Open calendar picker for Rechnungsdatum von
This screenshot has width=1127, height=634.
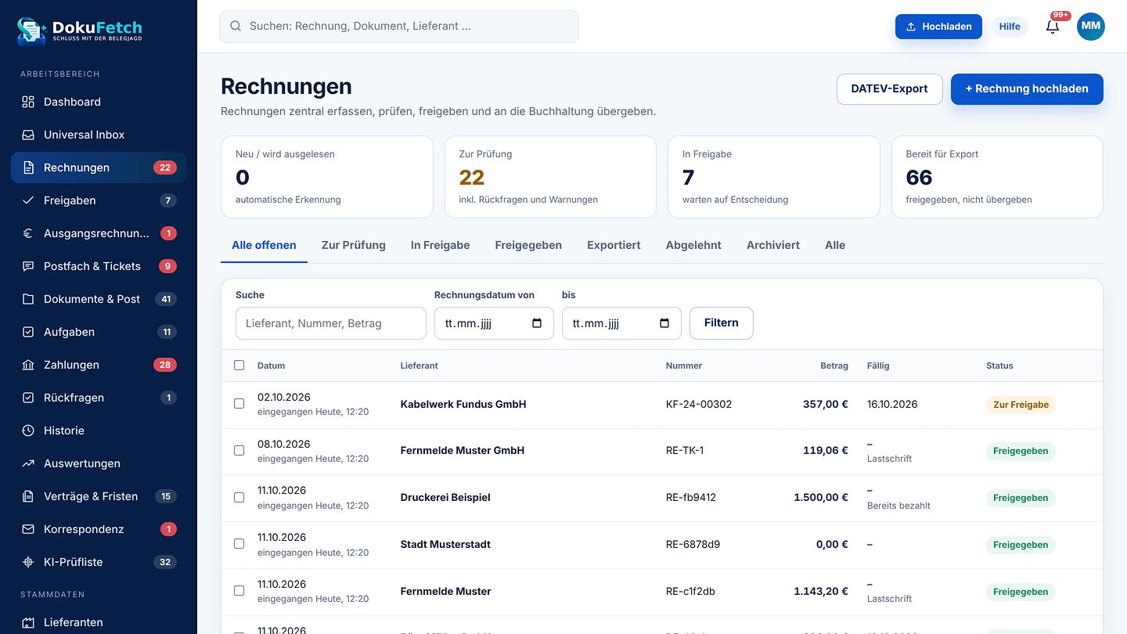coord(537,323)
